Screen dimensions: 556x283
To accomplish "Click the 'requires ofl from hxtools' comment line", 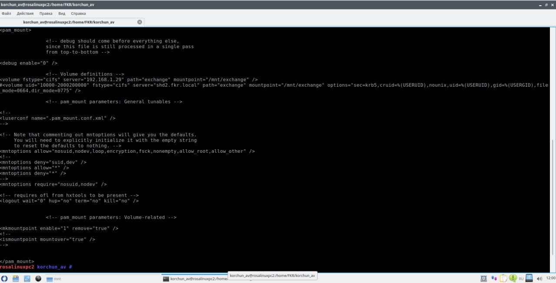I will coord(69,195).
